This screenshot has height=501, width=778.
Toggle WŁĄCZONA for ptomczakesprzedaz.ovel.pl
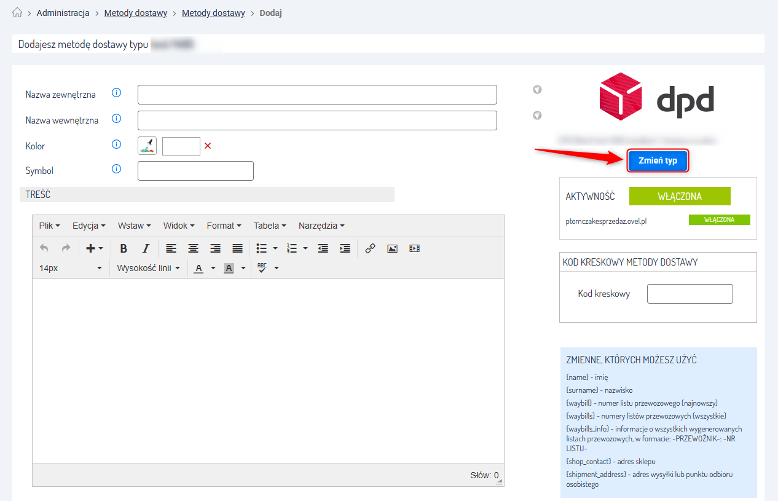click(x=719, y=219)
